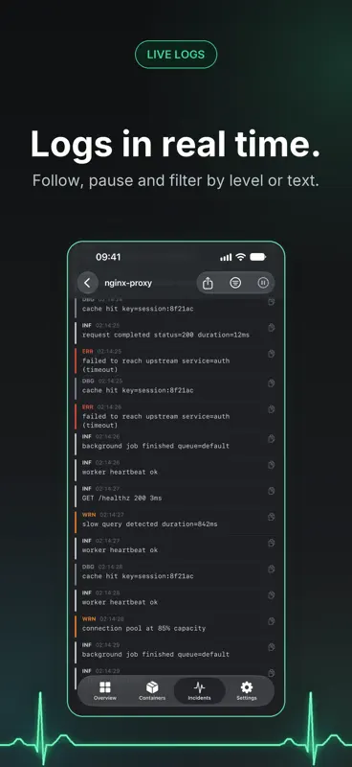This screenshot has width=352, height=767.
Task: Copy the ERR 02:14:25 upstream timeout line
Action: (x=272, y=354)
